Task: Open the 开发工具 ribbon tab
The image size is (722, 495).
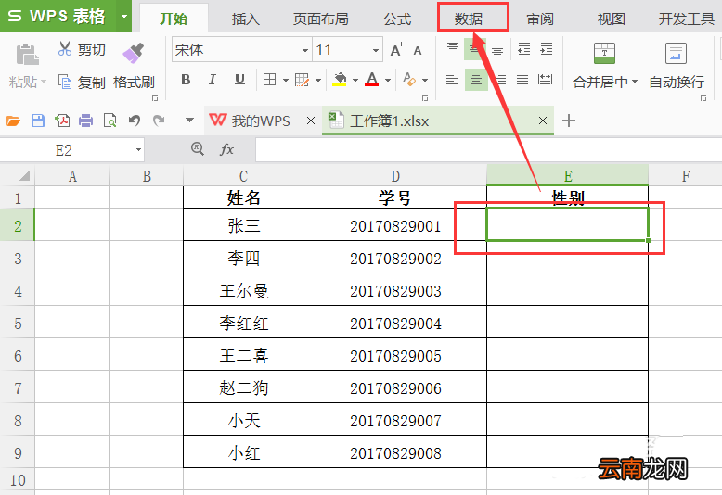Action: (686, 19)
